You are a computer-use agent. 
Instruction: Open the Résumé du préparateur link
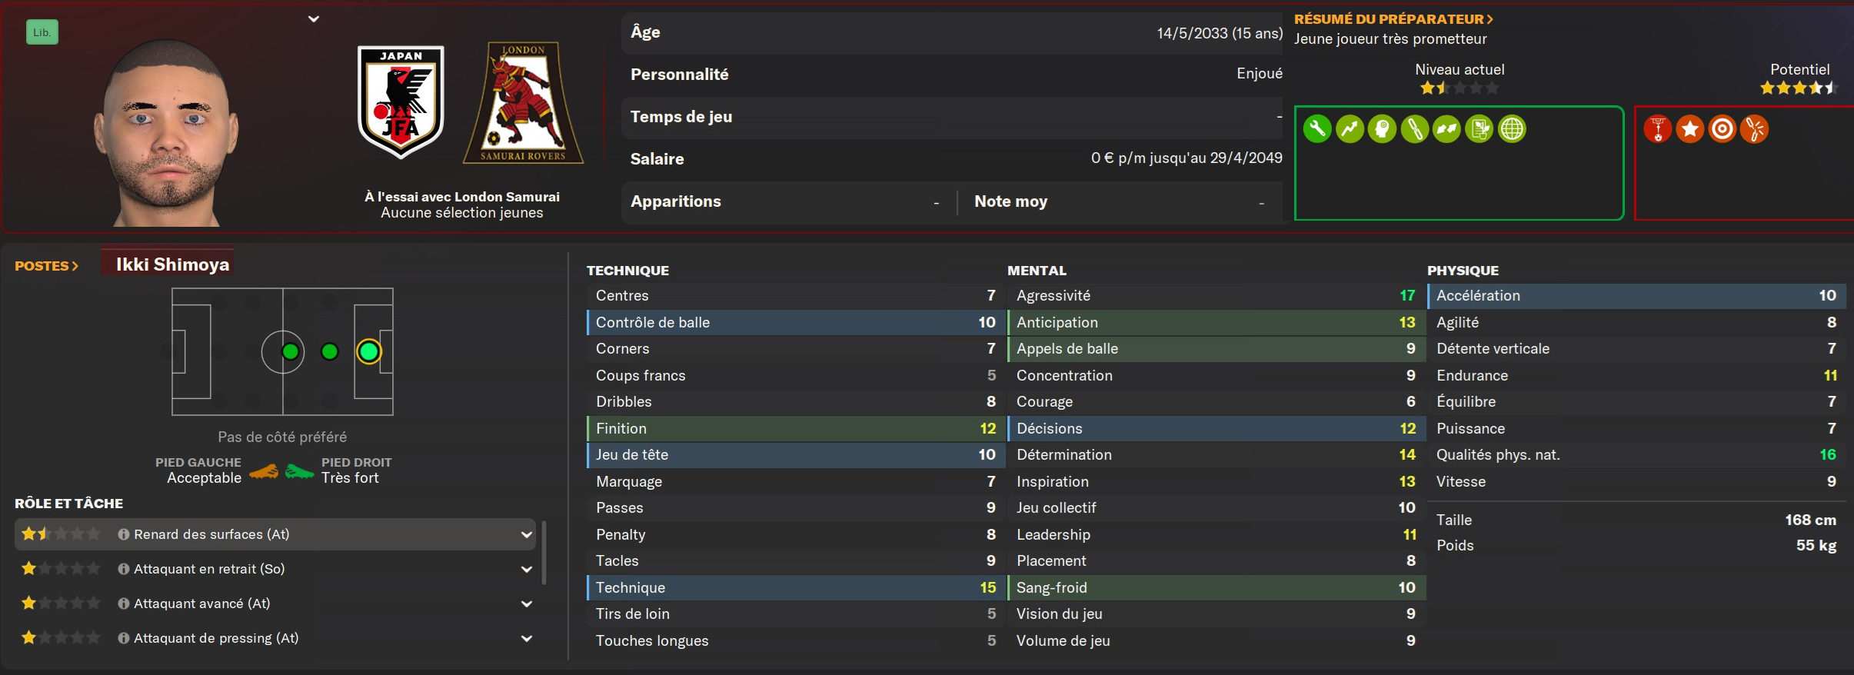(x=1393, y=19)
